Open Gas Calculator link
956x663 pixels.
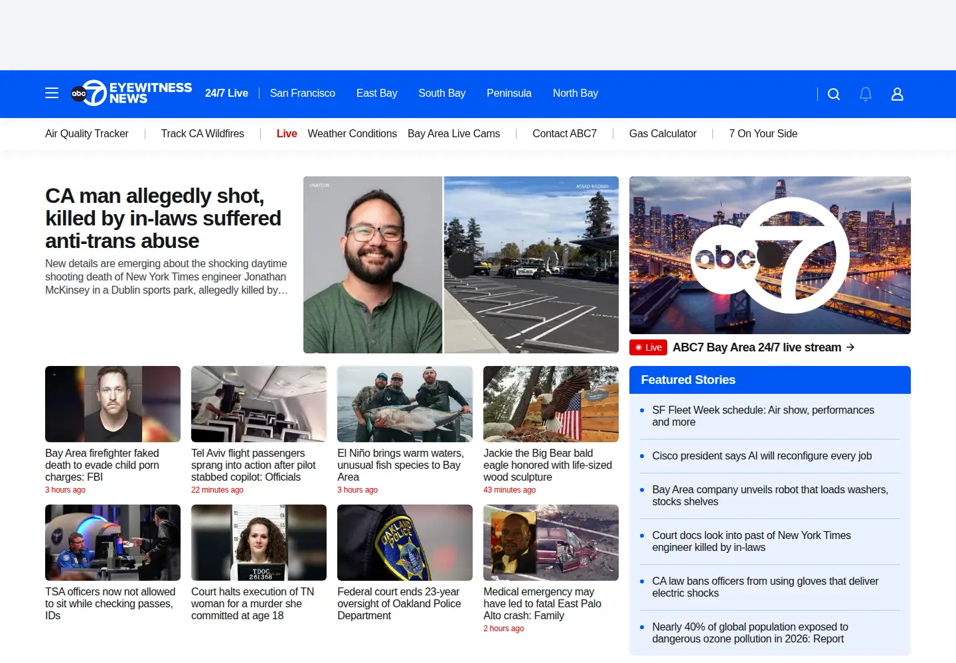pos(663,134)
